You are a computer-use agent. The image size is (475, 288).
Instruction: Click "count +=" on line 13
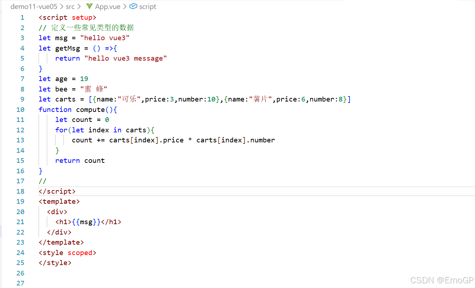(x=88, y=140)
